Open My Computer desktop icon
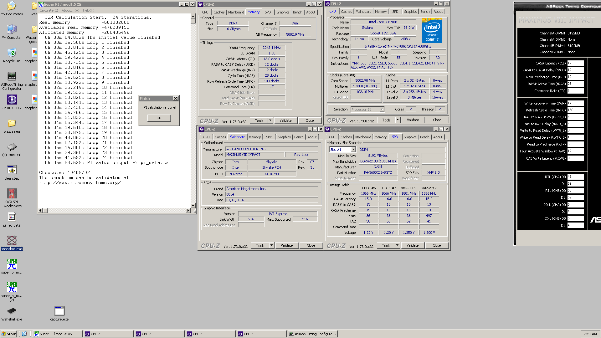Screen dimensions: 601x338 coord(12,30)
